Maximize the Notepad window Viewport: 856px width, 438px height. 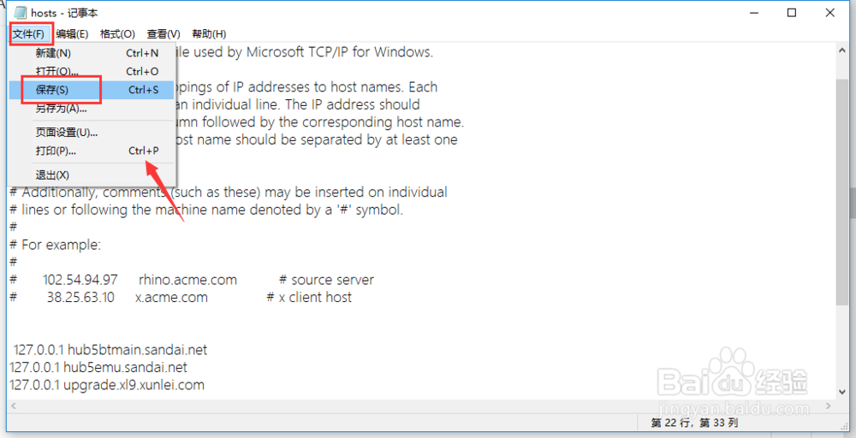click(792, 13)
